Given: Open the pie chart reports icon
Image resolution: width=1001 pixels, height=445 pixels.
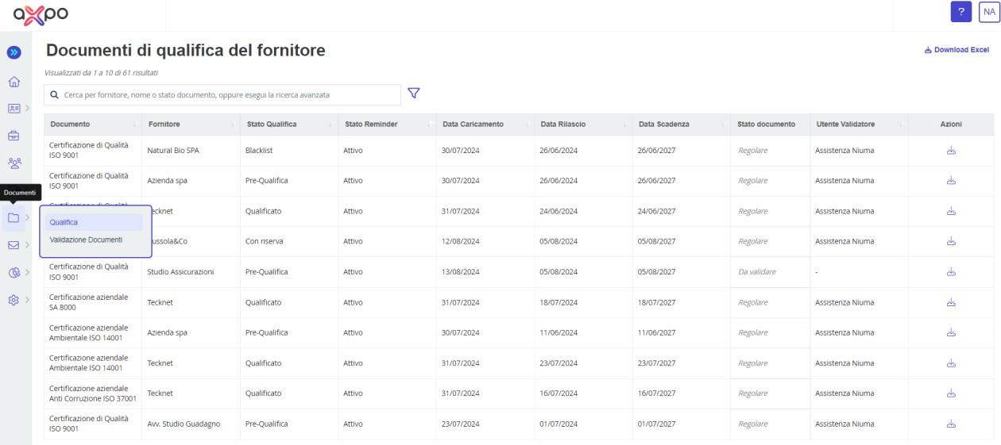Looking at the screenshot, I should click(x=14, y=273).
